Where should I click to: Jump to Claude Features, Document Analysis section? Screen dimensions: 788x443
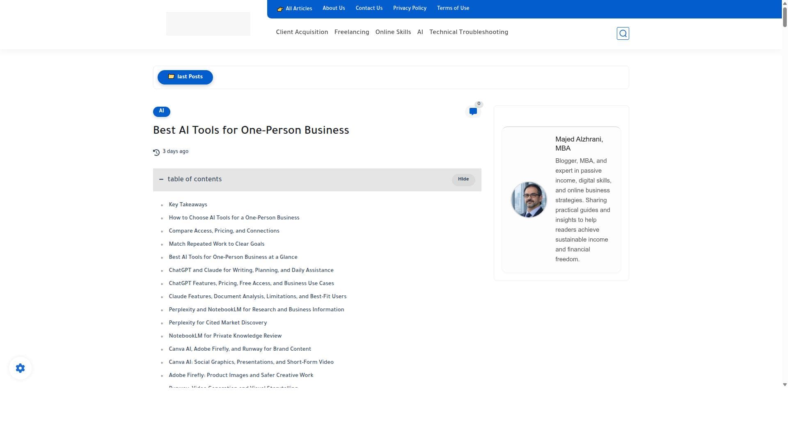pyautogui.click(x=258, y=297)
